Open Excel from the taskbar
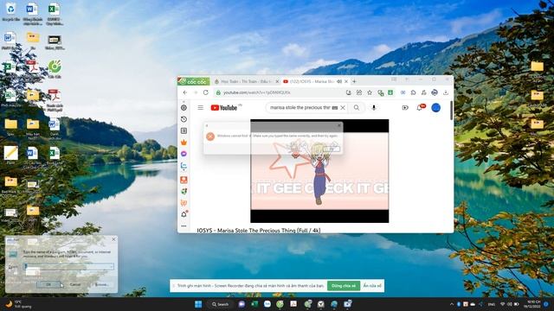 pos(254,304)
